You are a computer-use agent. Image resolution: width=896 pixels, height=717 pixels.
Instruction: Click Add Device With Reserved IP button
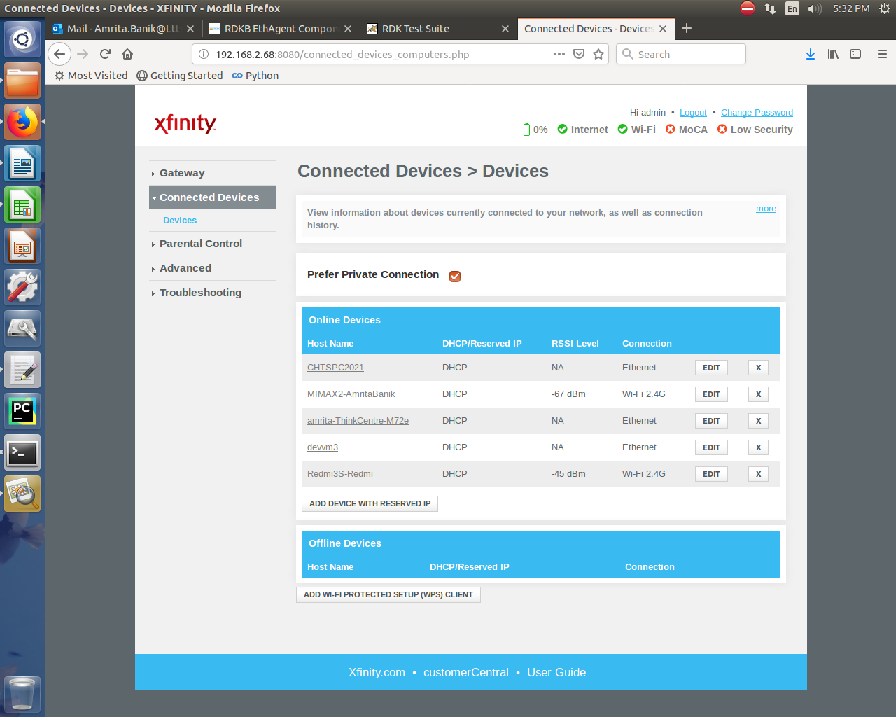[x=370, y=503]
